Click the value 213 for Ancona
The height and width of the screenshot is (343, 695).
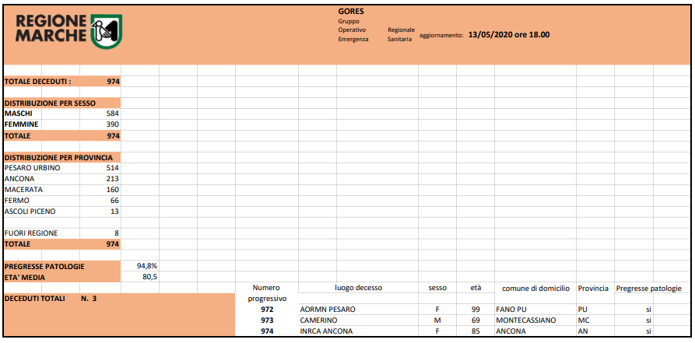[x=113, y=179]
